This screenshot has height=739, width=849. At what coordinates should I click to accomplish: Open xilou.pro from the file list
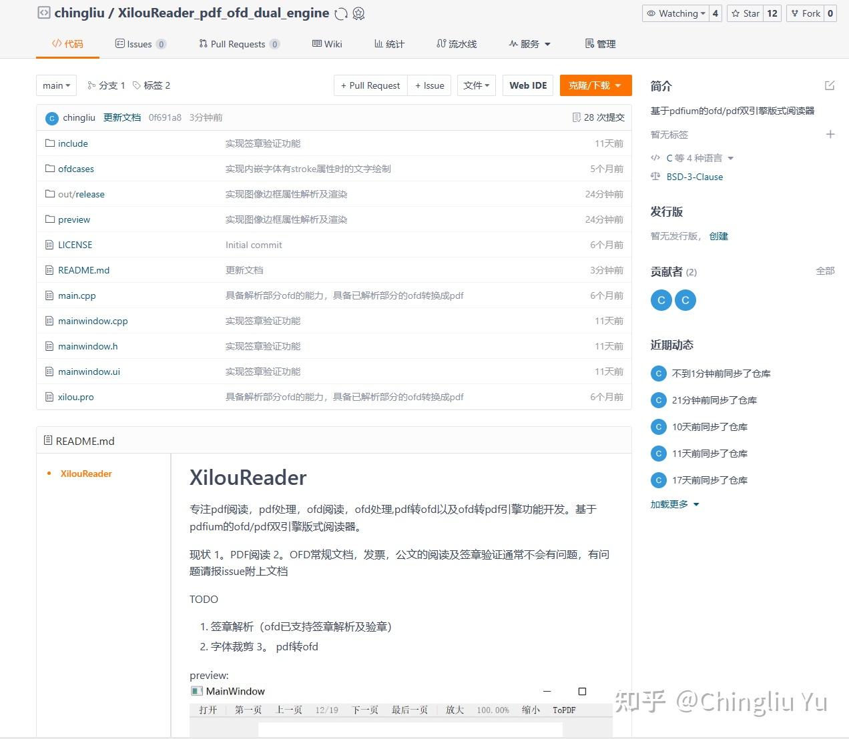tap(75, 397)
